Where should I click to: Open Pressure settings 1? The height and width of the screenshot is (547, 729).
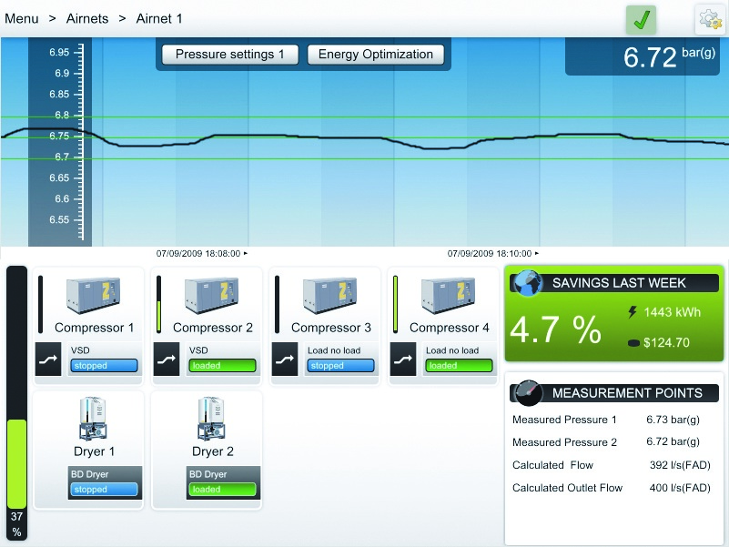point(229,55)
